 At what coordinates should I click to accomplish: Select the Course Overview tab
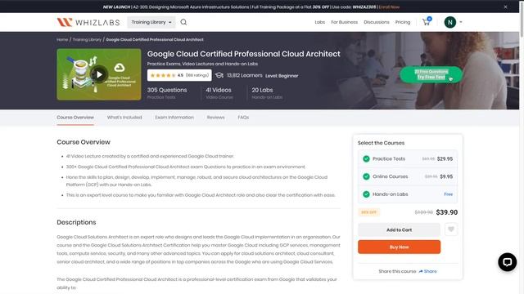[75, 118]
